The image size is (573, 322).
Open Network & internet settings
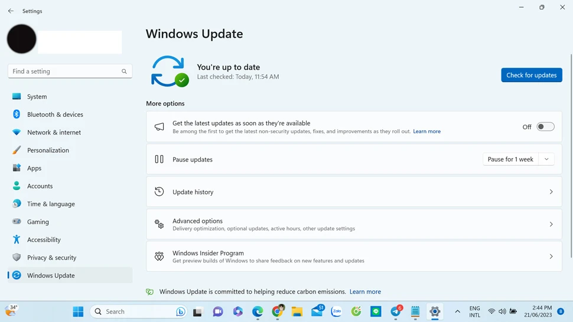tap(54, 133)
